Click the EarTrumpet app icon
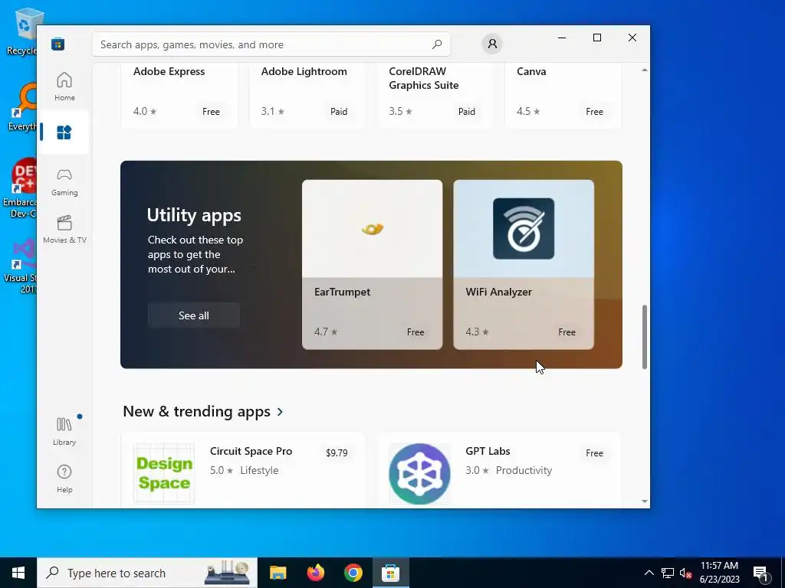 (x=373, y=229)
